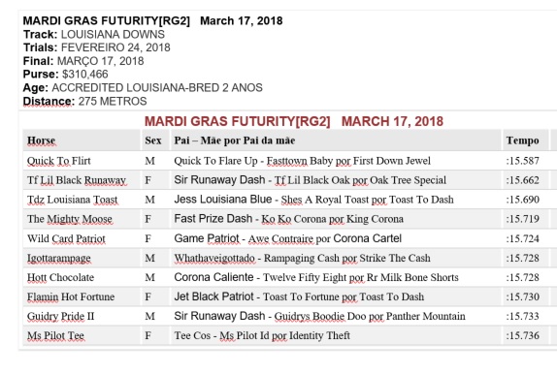Click Tf Lil Black Runaway cell
This screenshot has width=557, height=374.
tap(77, 180)
